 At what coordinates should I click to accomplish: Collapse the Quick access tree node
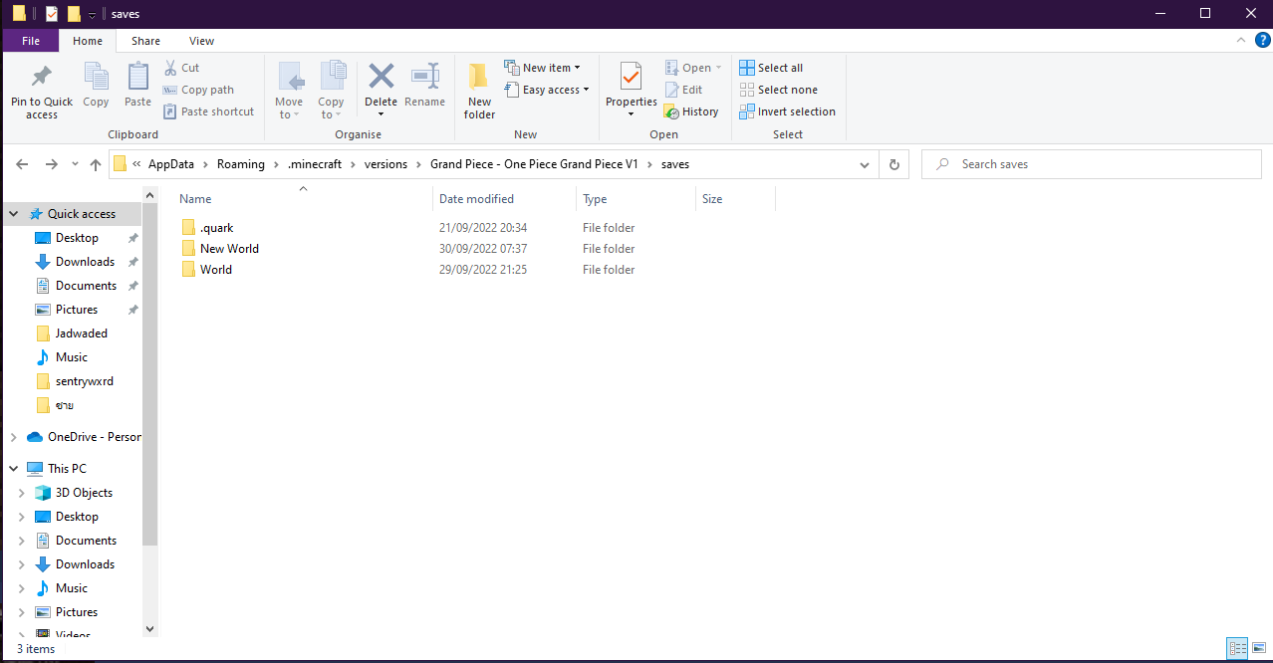pyautogui.click(x=14, y=214)
